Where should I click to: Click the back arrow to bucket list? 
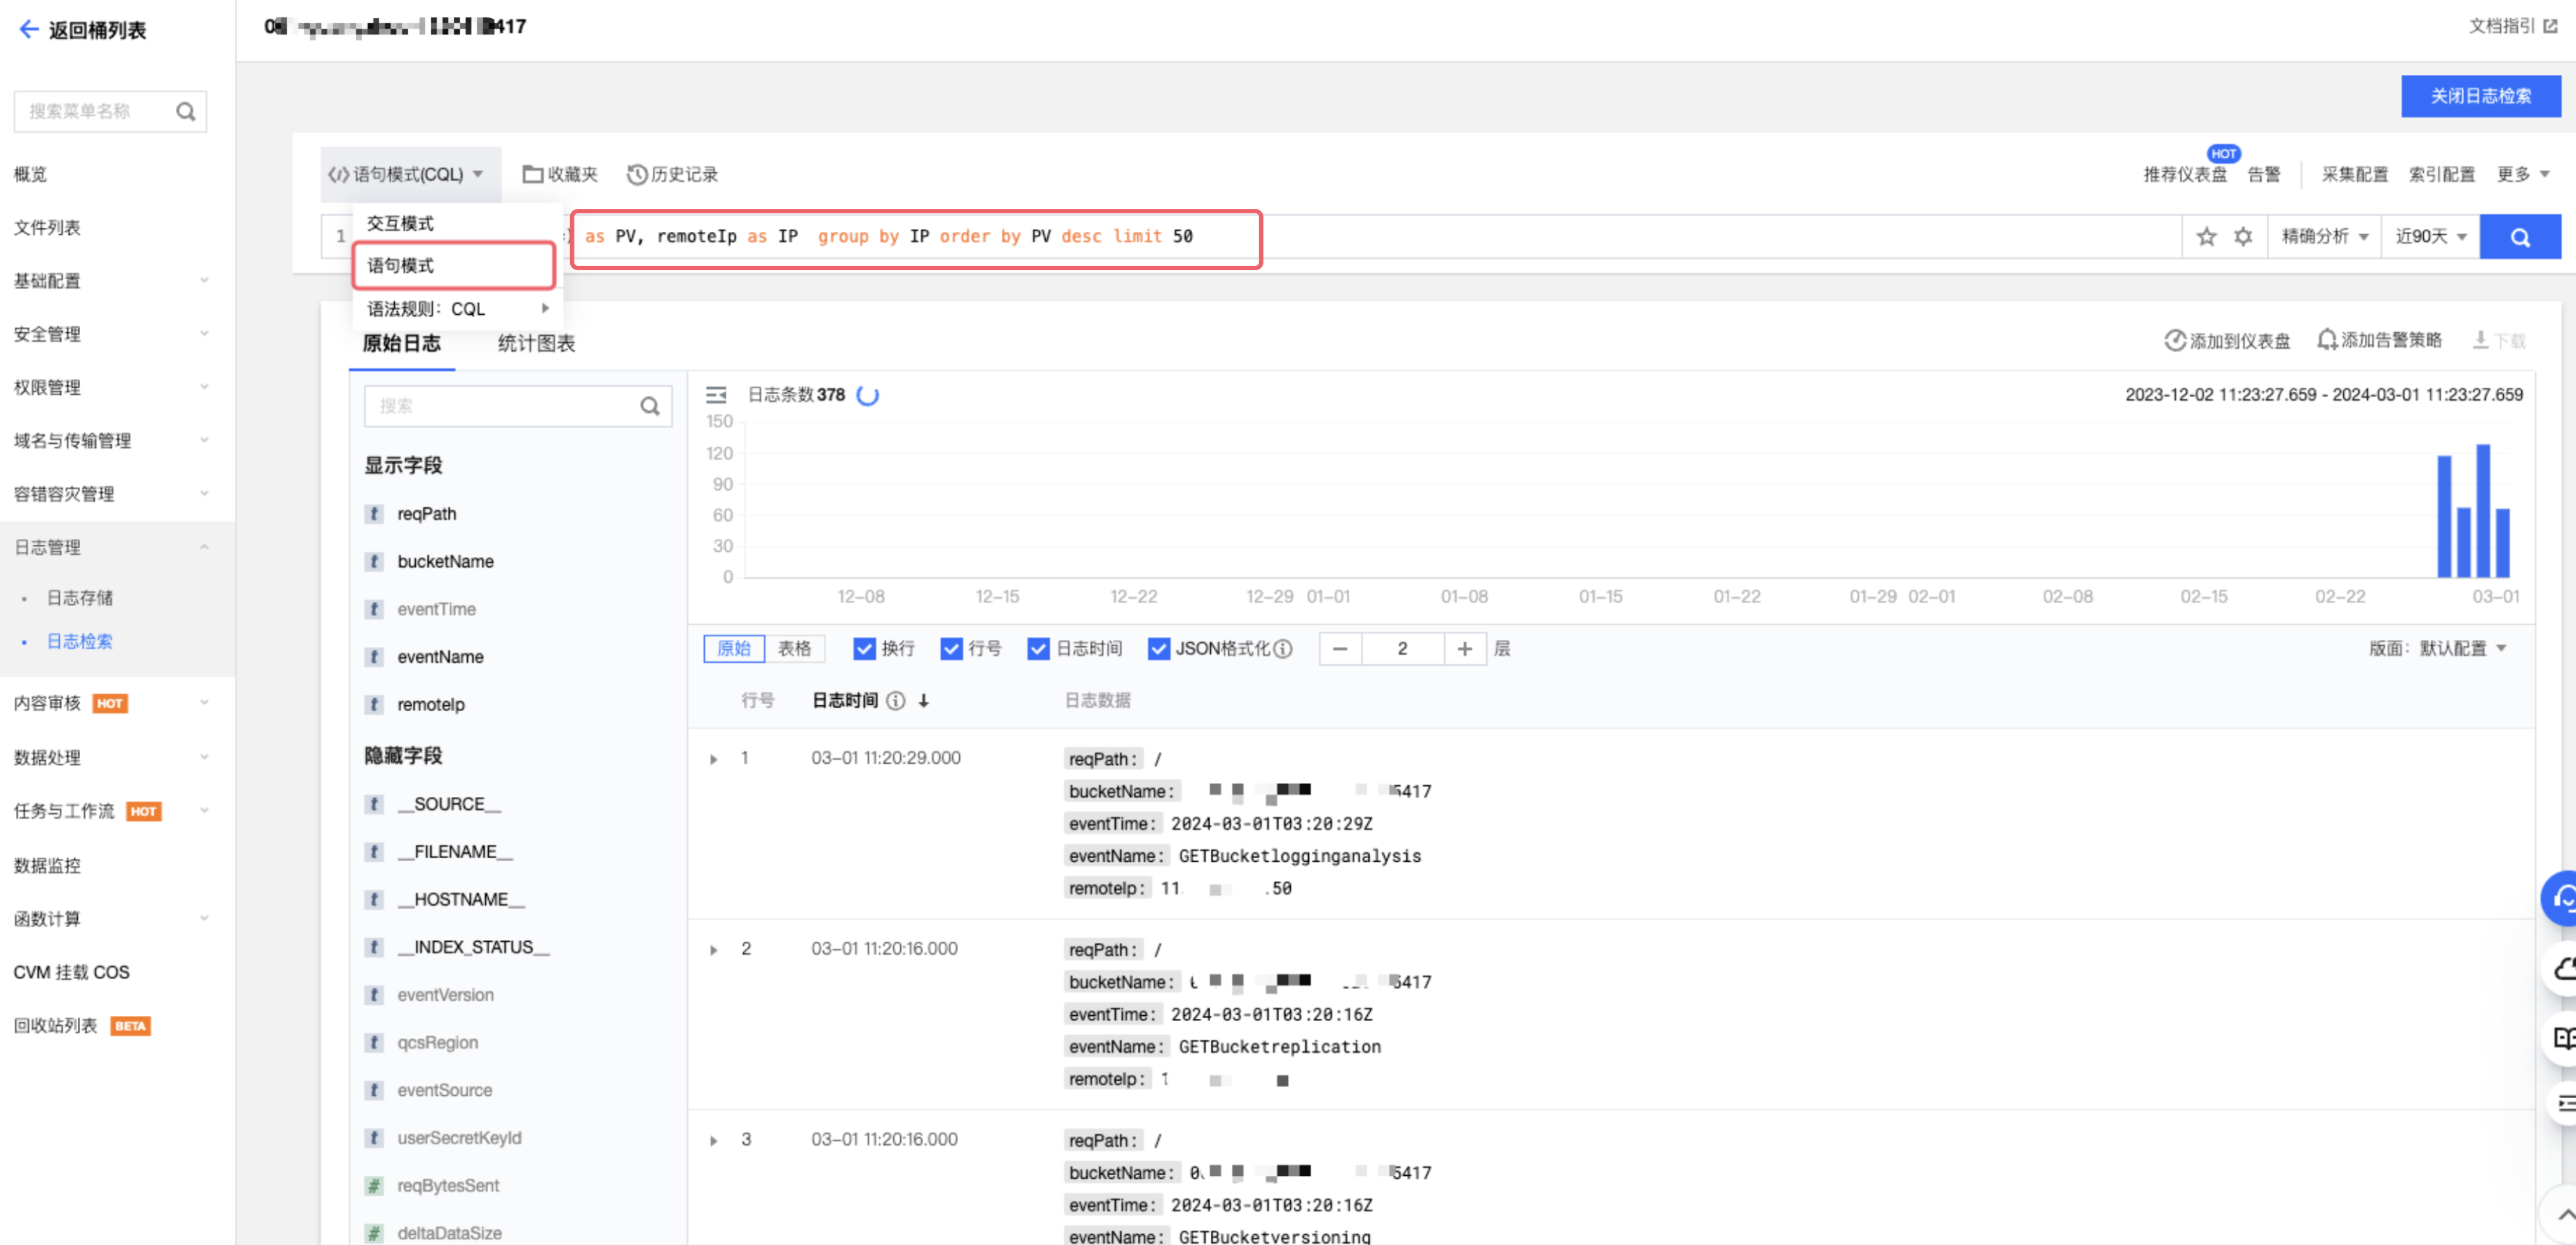click(29, 30)
